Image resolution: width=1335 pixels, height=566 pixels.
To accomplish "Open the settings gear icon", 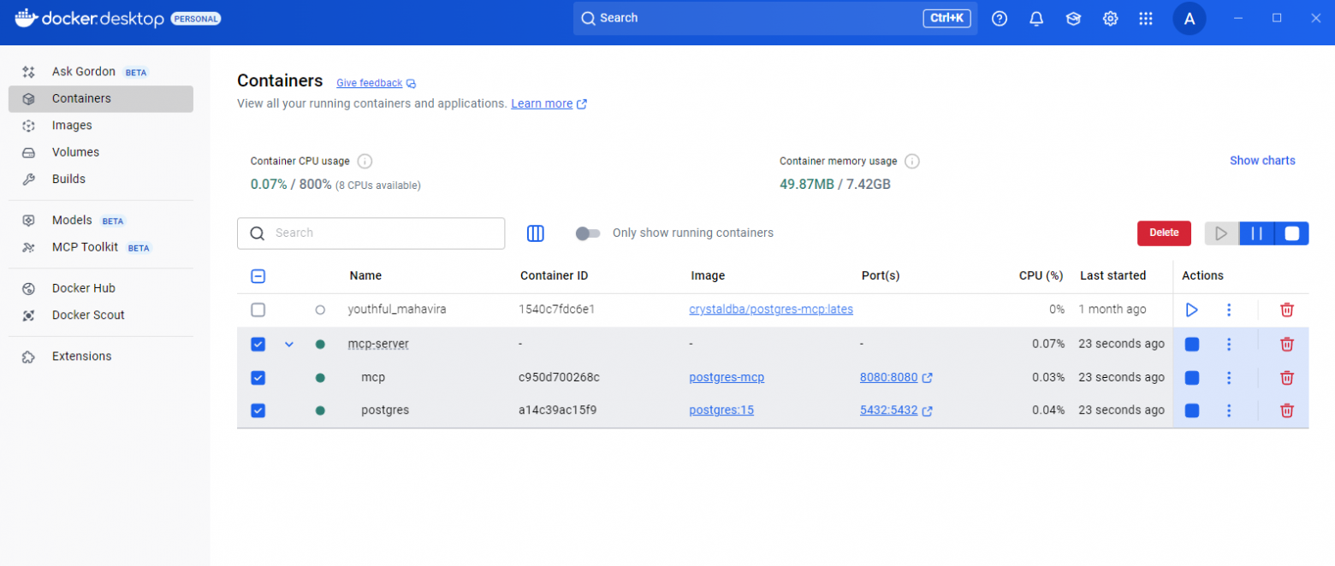I will click(1110, 19).
